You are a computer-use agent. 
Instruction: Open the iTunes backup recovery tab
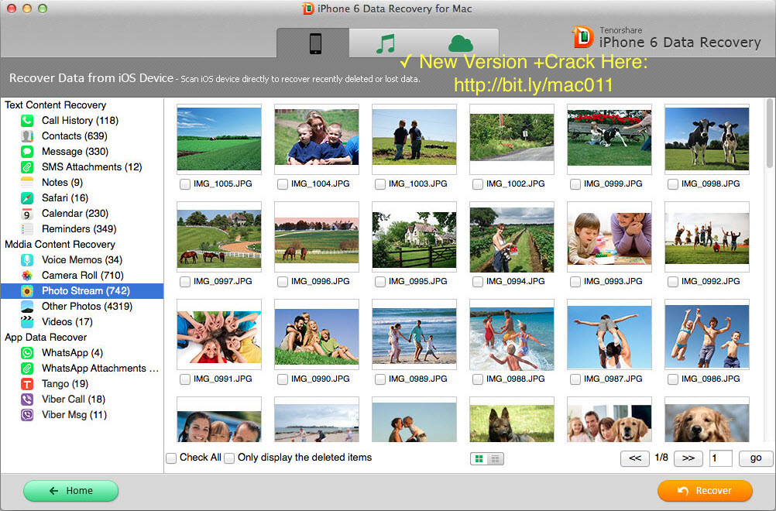click(385, 43)
